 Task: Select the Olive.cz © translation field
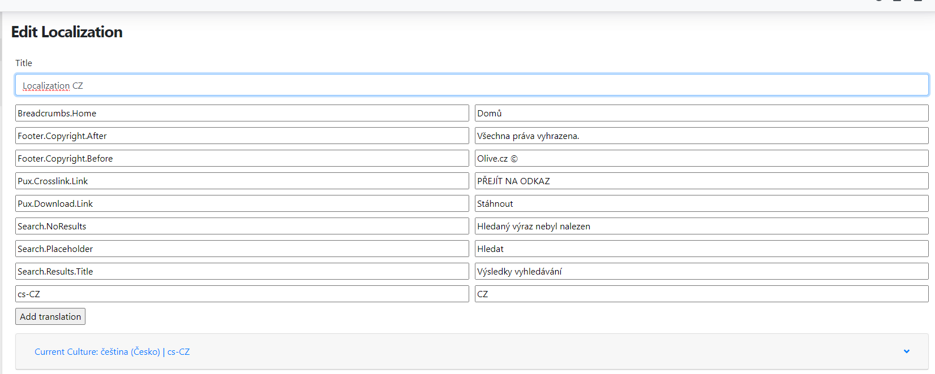(x=701, y=158)
